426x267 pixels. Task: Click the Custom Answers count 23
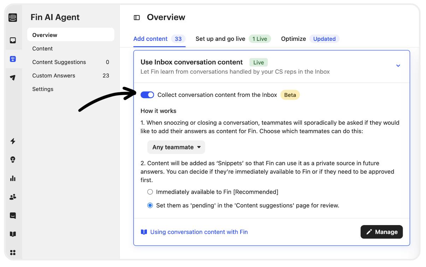click(x=106, y=75)
